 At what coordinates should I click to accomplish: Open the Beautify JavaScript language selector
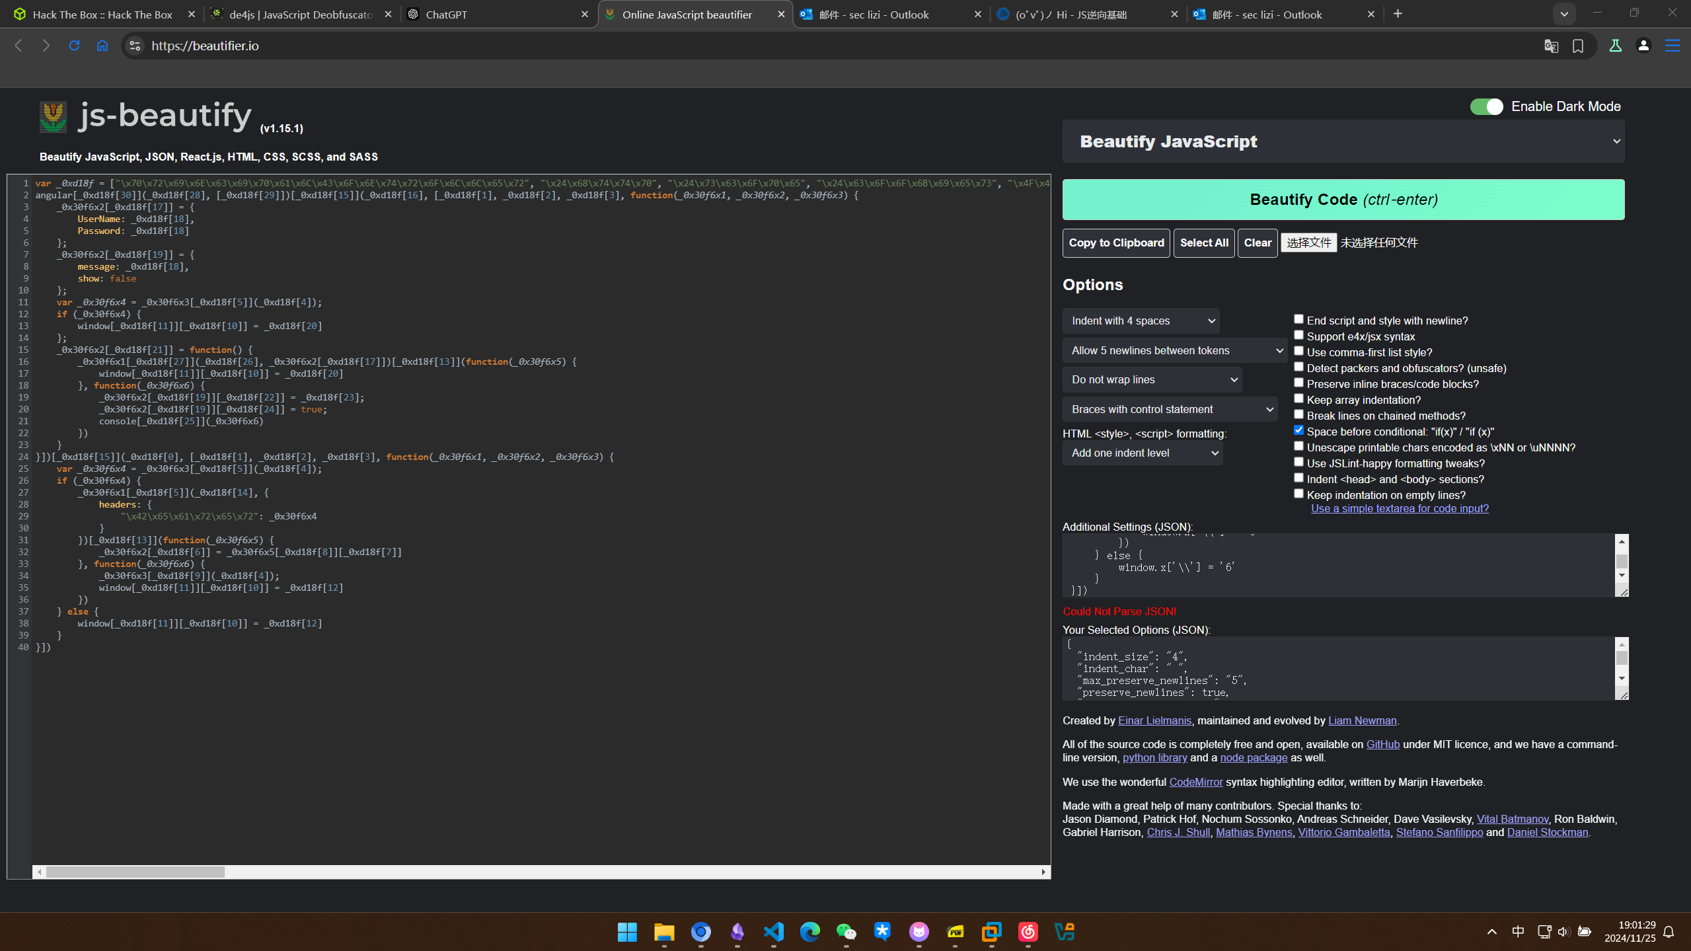click(1343, 141)
